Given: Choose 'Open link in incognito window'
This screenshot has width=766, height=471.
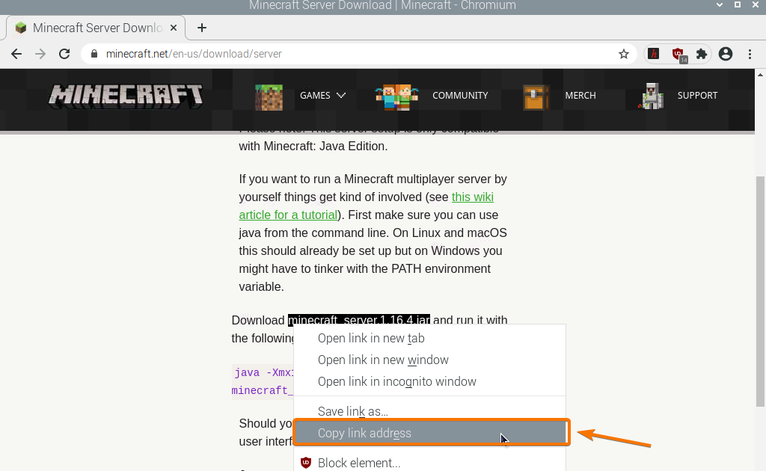Looking at the screenshot, I should coord(429,381).
